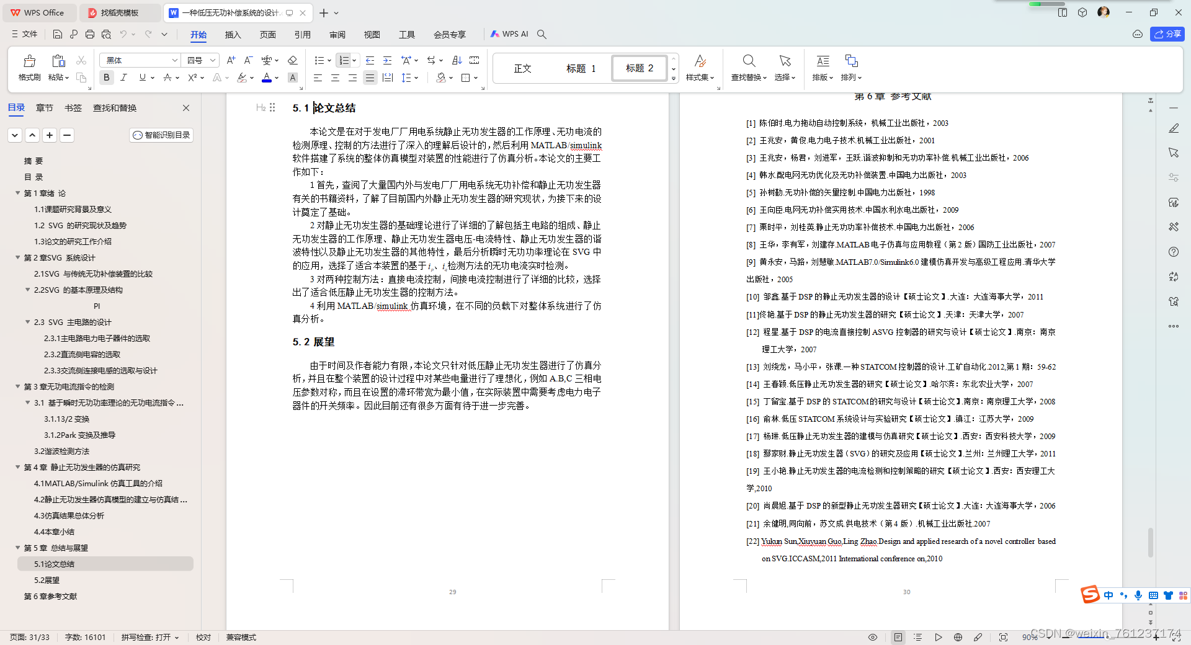Click the WPS AI button
The height and width of the screenshot is (645, 1191).
[x=509, y=34]
